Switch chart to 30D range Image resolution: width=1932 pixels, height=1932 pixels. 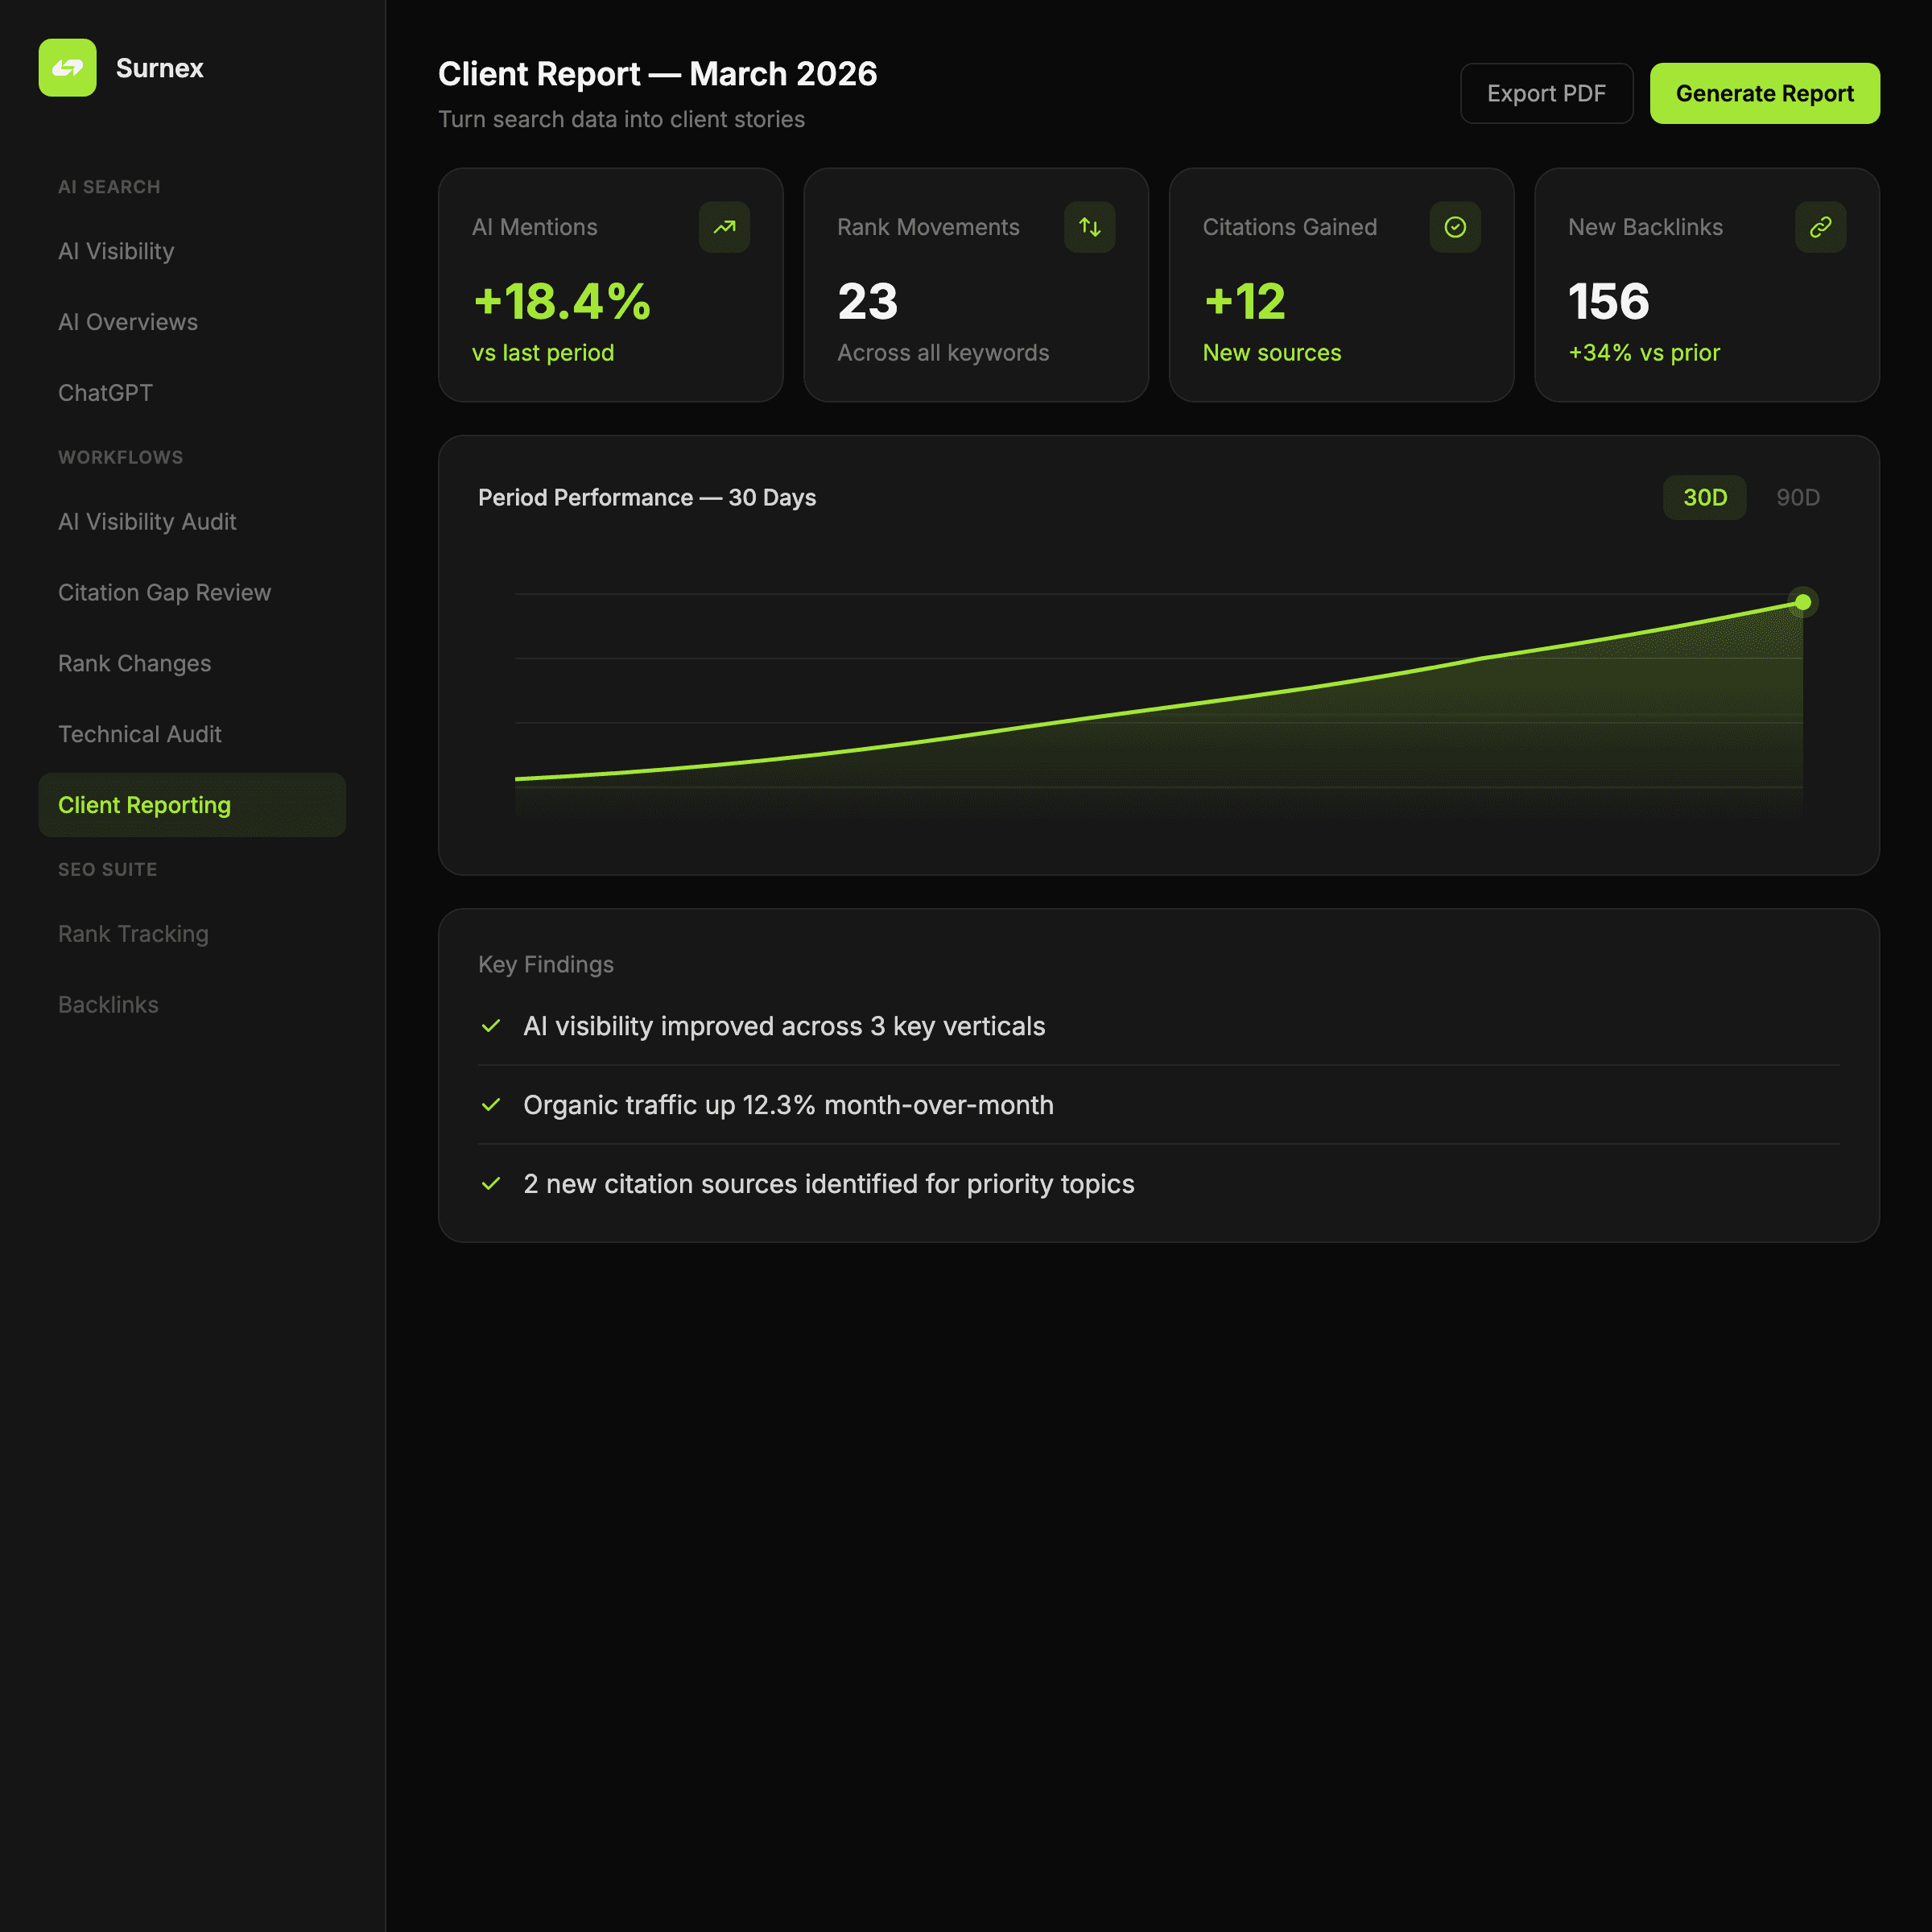pyautogui.click(x=1704, y=497)
